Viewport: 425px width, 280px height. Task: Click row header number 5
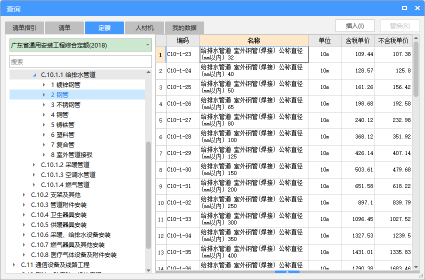(160, 120)
